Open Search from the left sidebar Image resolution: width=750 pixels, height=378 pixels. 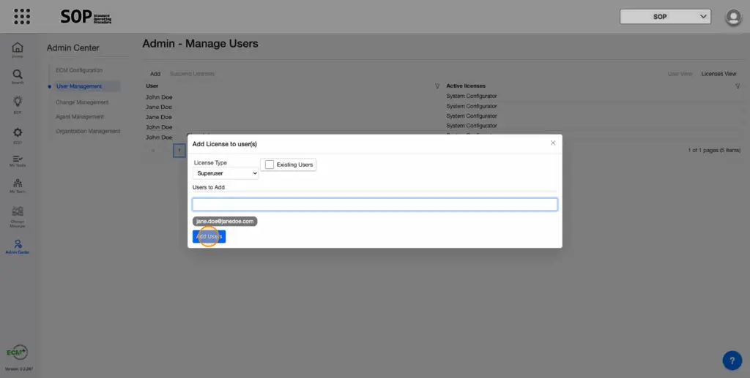point(18,76)
